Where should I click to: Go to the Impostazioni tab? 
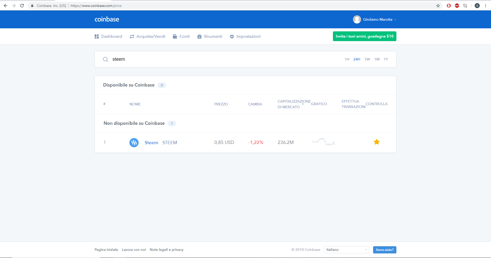pos(245,36)
